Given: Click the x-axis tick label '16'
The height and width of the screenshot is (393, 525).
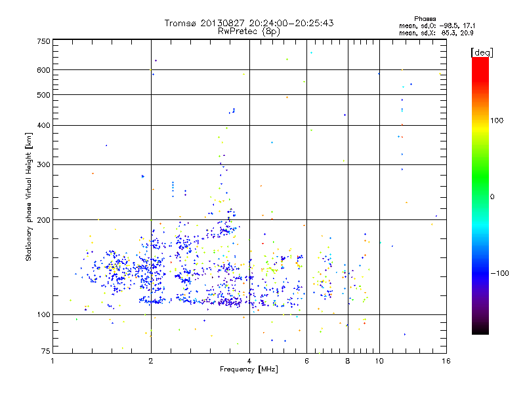Looking at the screenshot, I should click(446, 361).
